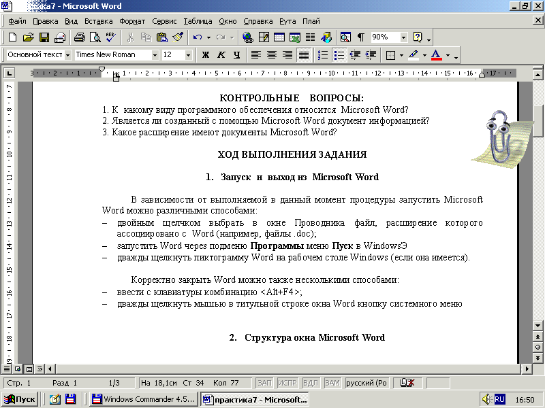Click the практика7 - Microsoft Word taskbar button
This screenshot has width=545, height=408.
(x=254, y=399)
